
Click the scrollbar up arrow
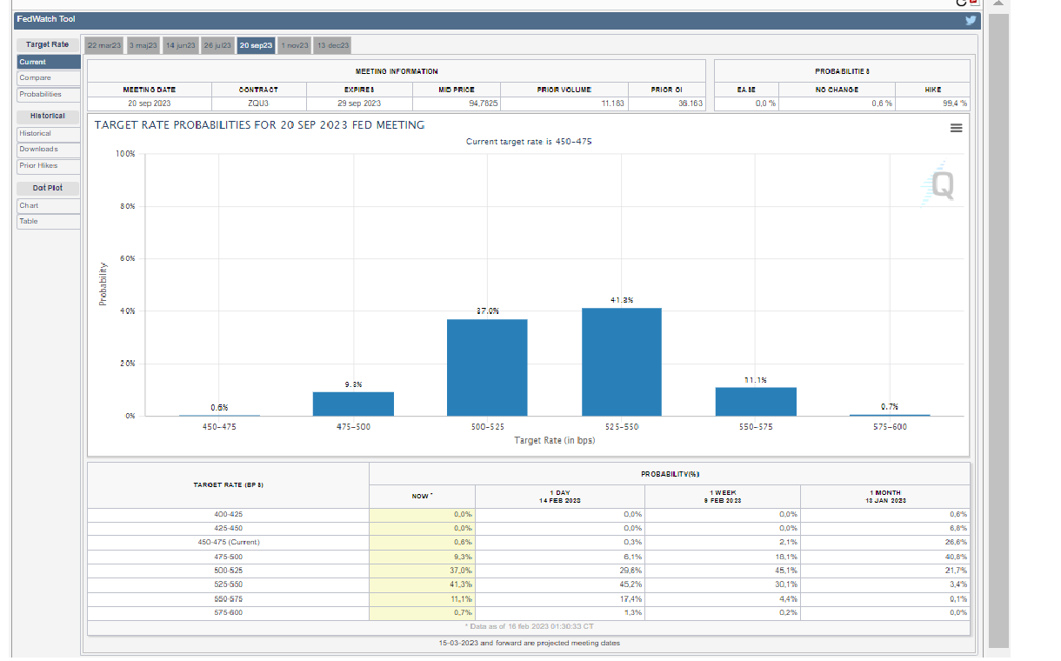click(998, 3)
